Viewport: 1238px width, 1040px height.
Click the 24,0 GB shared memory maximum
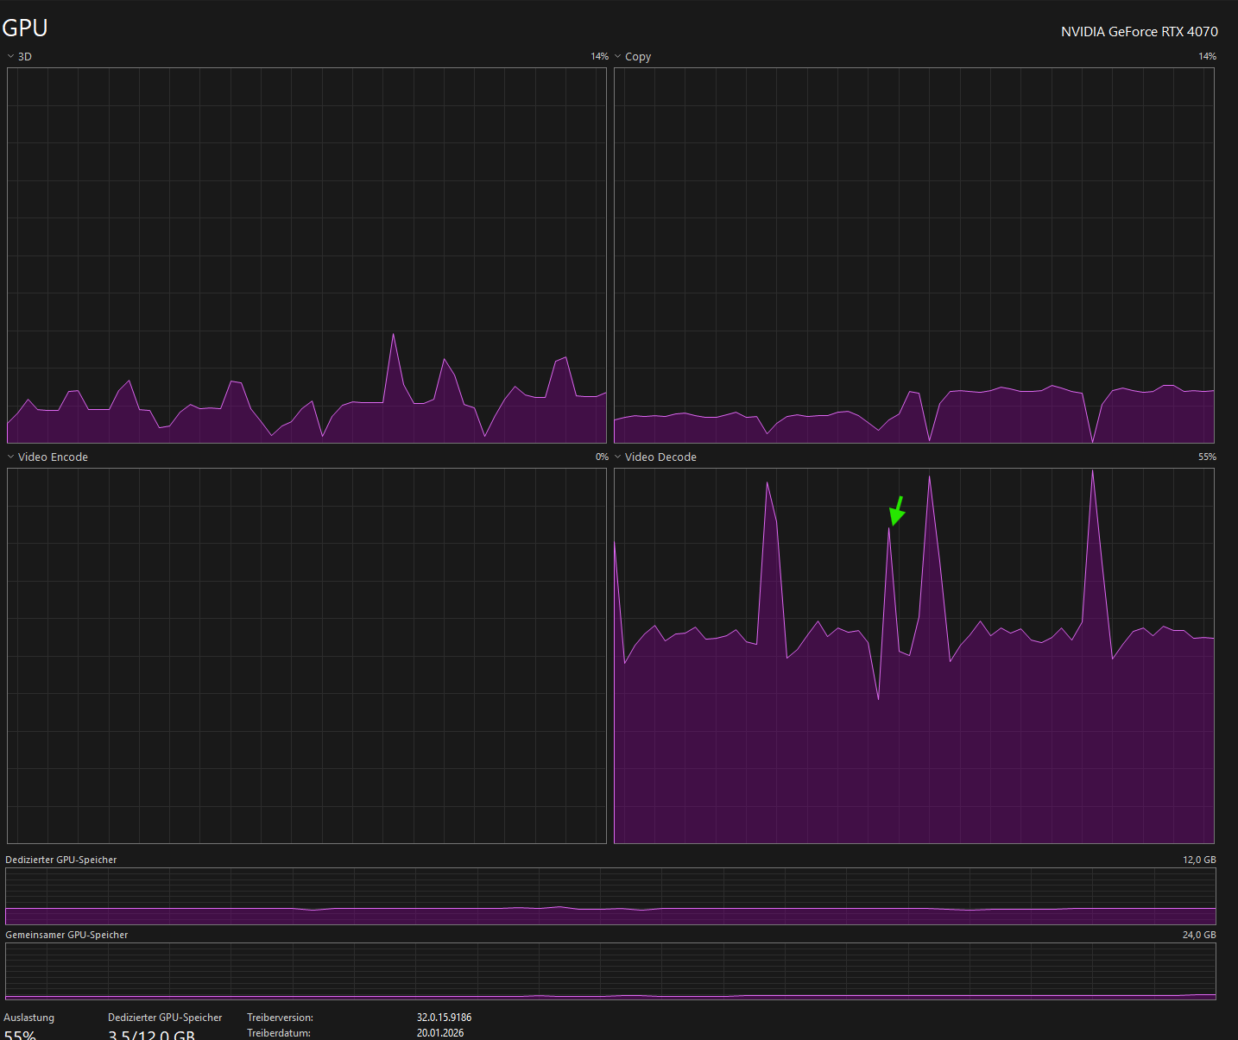pyautogui.click(x=1199, y=935)
